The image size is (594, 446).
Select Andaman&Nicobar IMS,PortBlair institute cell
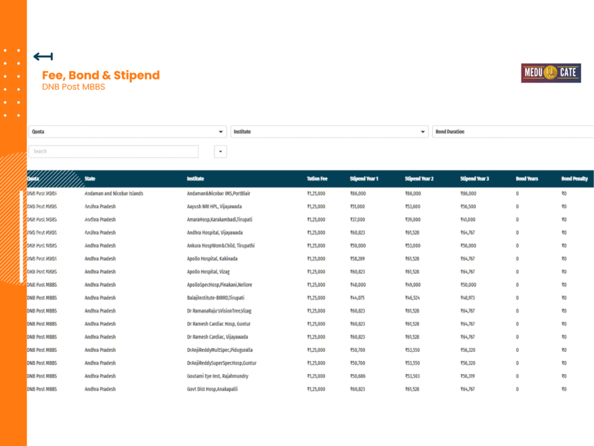point(219,193)
